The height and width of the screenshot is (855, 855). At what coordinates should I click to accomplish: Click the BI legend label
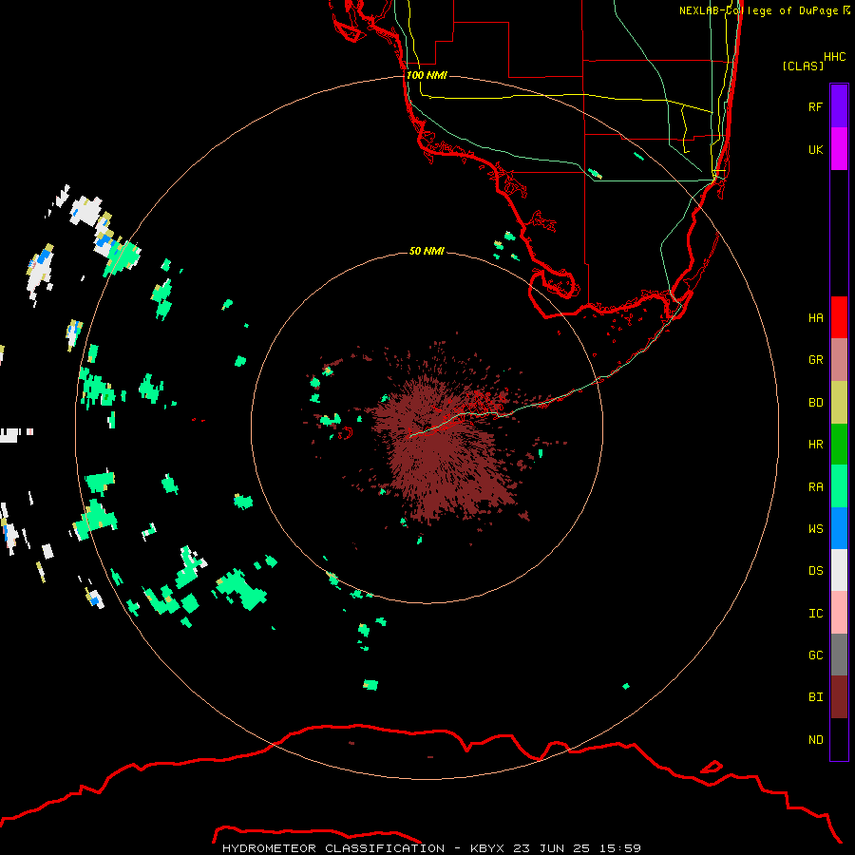[x=816, y=697]
